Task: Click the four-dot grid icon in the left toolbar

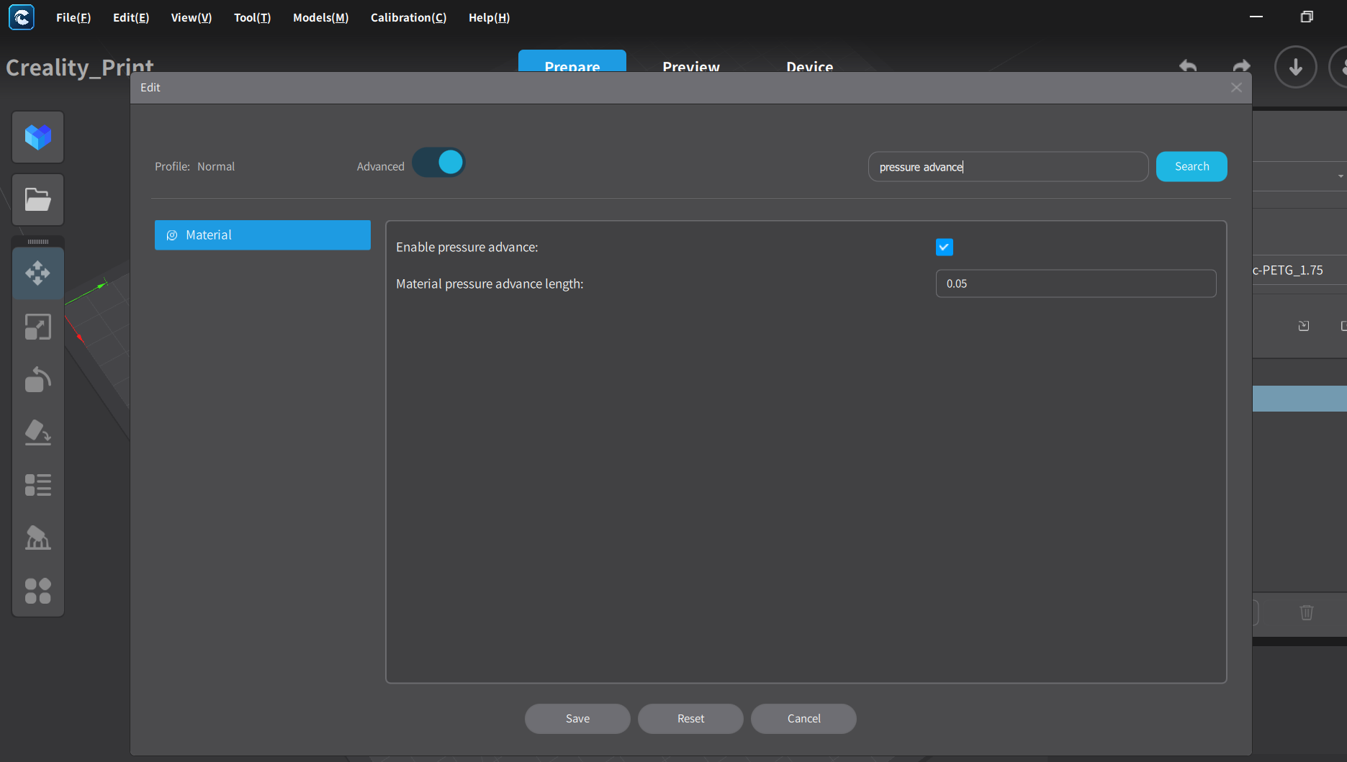Action: pos(38,591)
